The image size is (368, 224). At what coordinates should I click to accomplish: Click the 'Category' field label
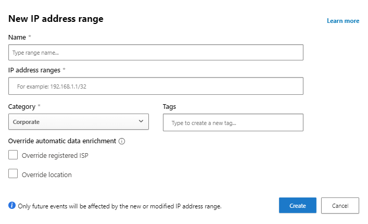click(x=22, y=106)
